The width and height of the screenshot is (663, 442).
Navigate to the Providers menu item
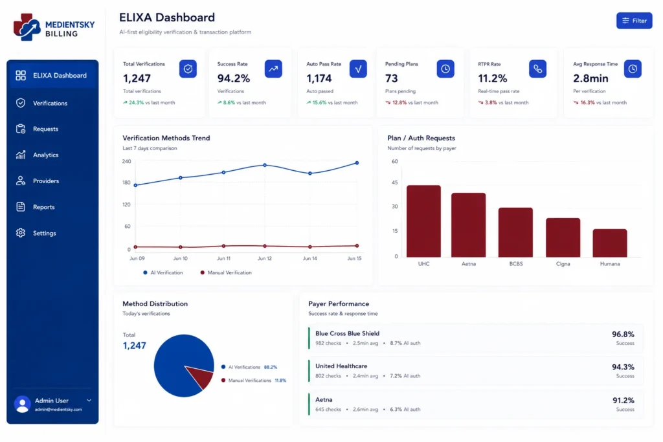(x=52, y=181)
